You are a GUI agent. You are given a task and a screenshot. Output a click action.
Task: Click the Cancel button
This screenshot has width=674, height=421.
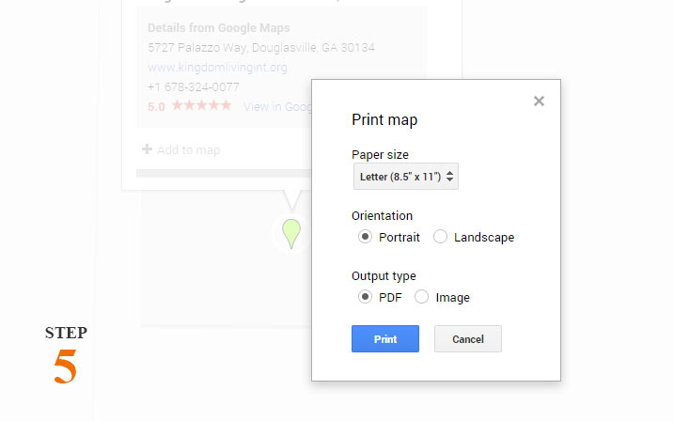(x=468, y=339)
